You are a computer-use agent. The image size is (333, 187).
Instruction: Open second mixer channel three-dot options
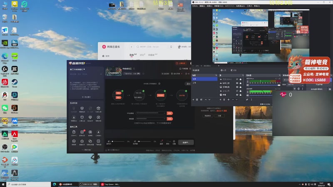[x=248, y=92]
